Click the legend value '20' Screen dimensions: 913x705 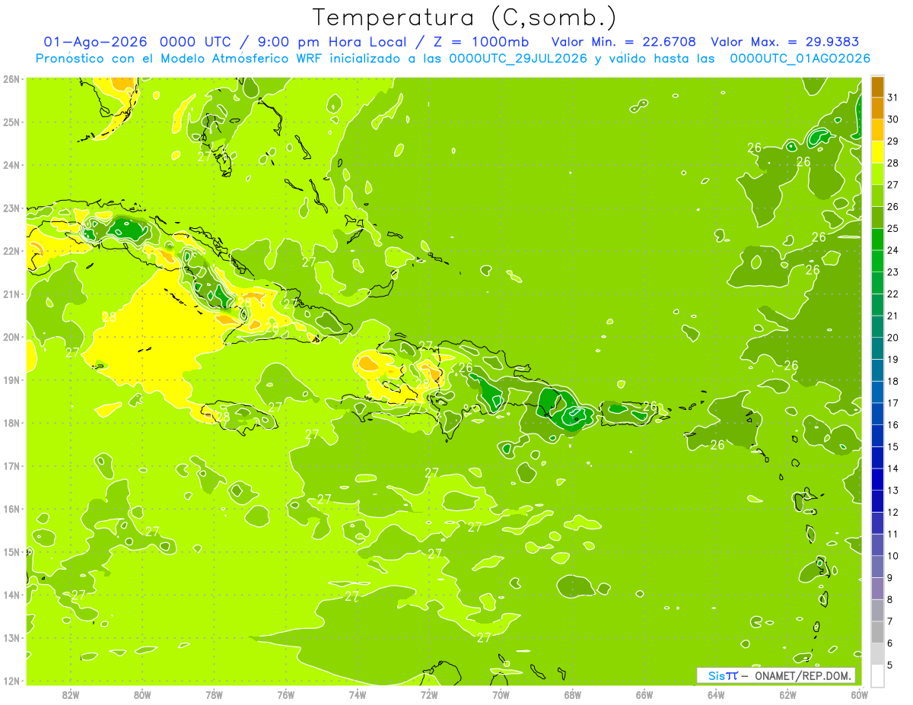(x=892, y=338)
